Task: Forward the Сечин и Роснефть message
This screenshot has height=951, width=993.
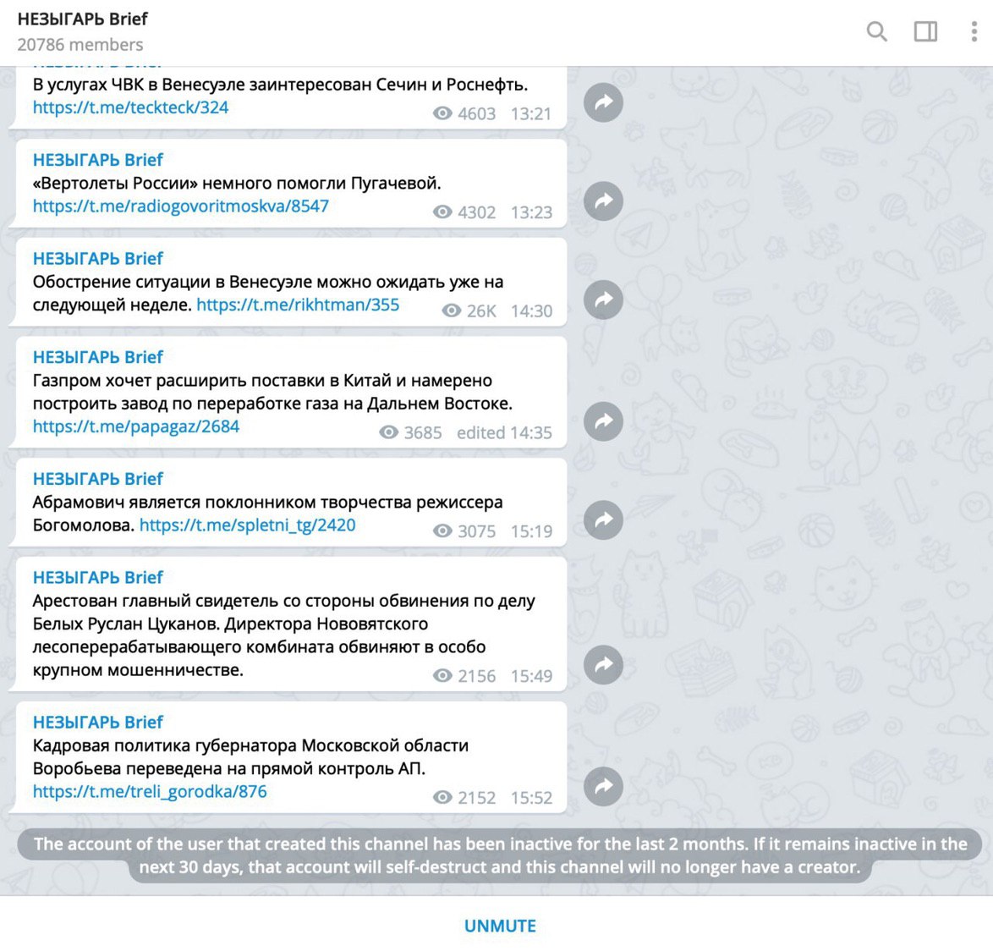Action: (603, 102)
